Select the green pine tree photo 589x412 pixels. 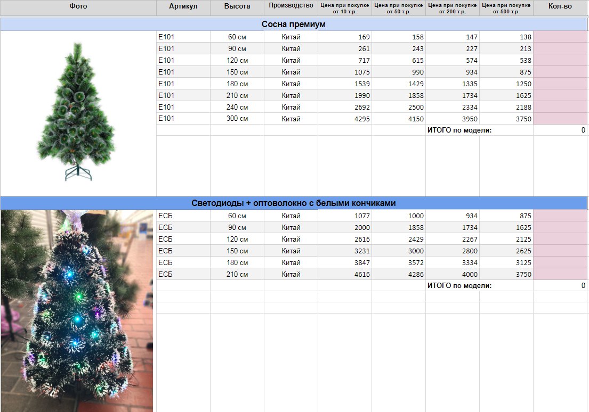pos(77,113)
